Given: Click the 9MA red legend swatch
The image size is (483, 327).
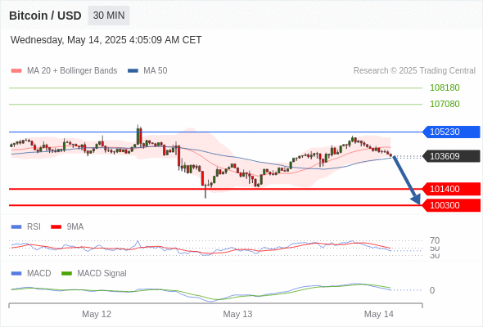Looking at the screenshot, I should coord(56,227).
